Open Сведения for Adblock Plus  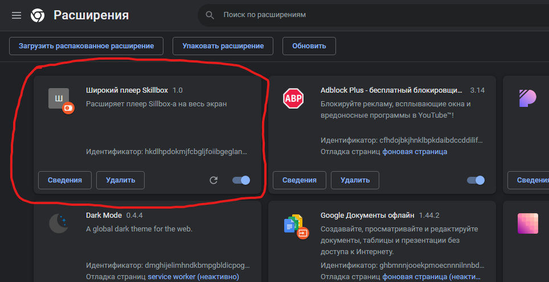tap(300, 180)
